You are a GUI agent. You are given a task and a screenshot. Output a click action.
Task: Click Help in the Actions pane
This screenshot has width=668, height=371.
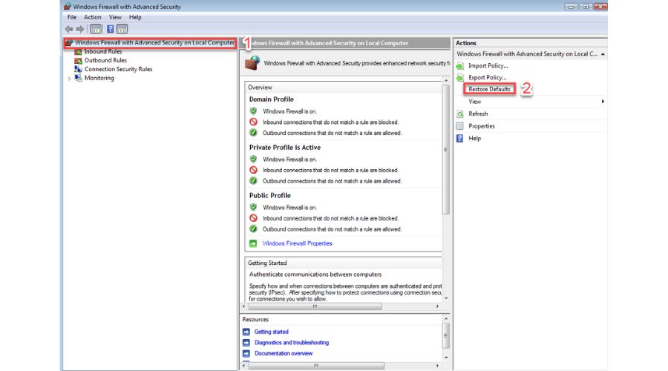[x=474, y=139]
